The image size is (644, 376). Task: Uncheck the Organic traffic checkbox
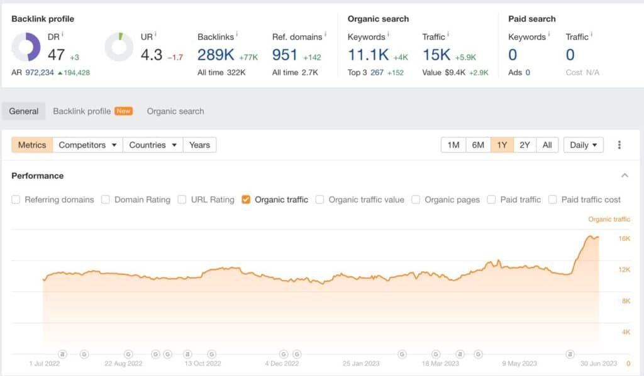coord(246,200)
